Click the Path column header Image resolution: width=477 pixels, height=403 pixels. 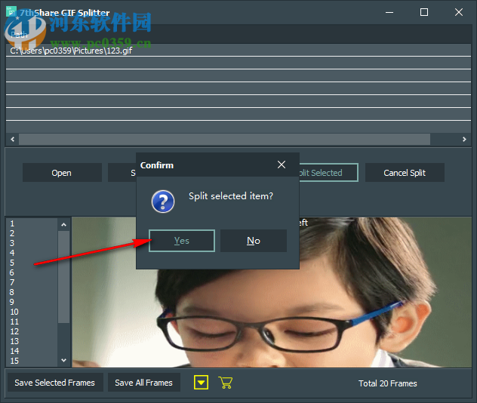click(238, 35)
